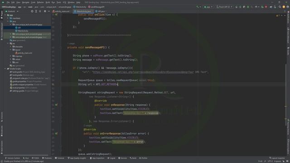Select activity_main.xml in project tree
This screenshot has height=163, width=290.
tap(24, 53)
